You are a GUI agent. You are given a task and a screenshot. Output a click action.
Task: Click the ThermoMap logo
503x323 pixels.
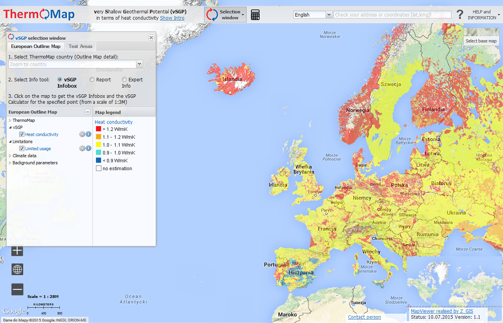click(39, 14)
